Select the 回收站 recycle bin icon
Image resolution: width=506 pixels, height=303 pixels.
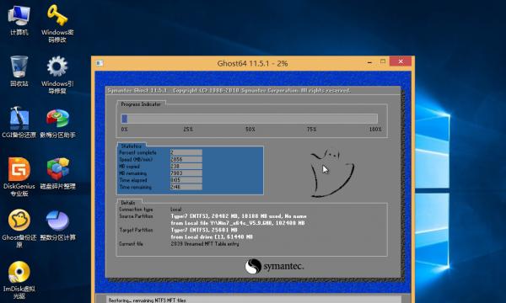(x=19, y=71)
